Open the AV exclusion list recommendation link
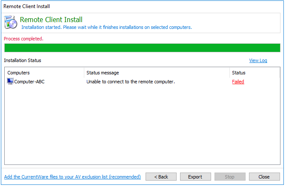Screen dimensions: 286x187 (72, 177)
